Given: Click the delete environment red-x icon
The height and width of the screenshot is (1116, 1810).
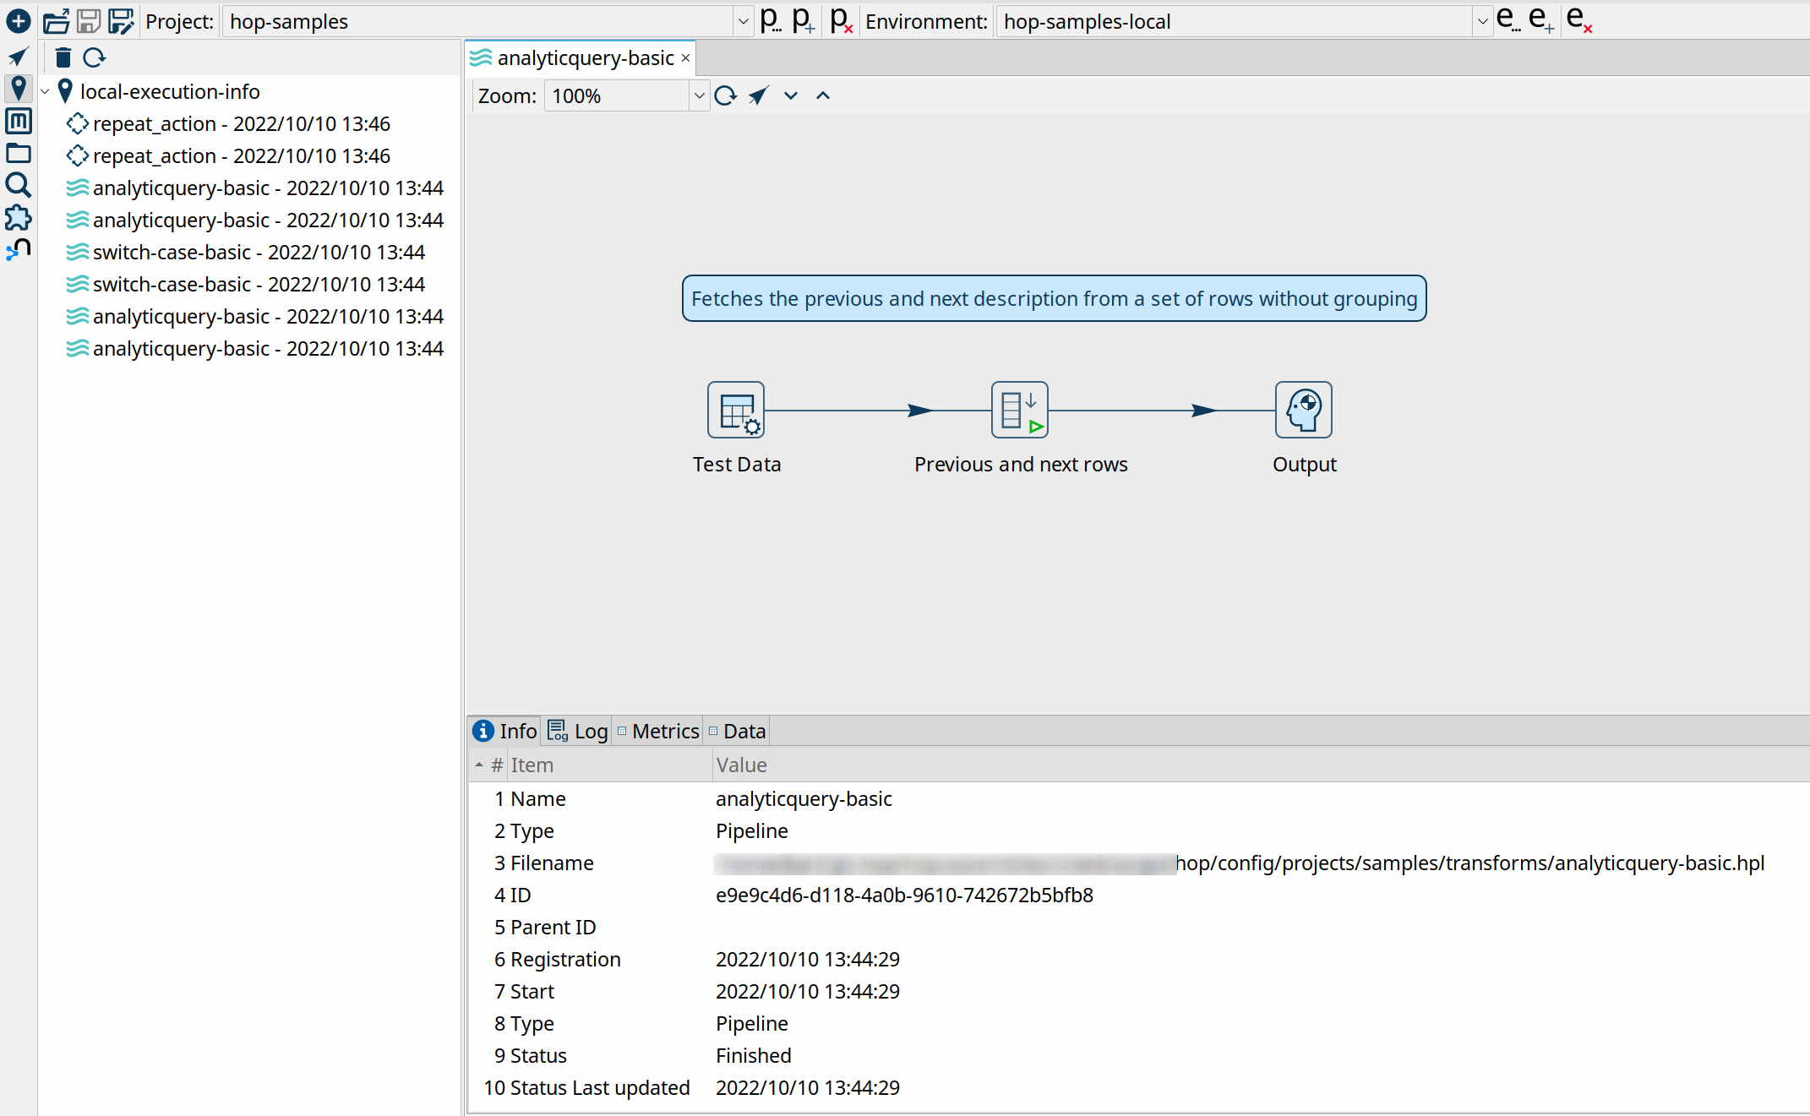Looking at the screenshot, I should coord(1578,20).
